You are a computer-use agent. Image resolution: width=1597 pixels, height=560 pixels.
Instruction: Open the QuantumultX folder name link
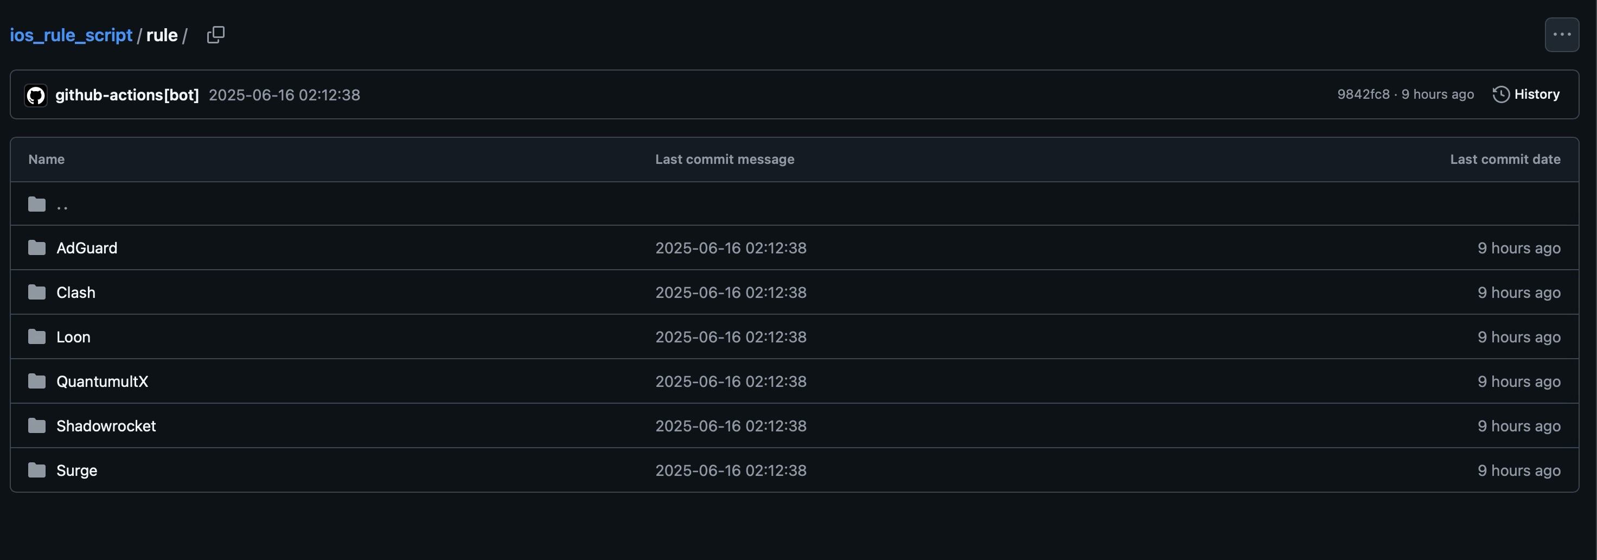click(x=103, y=381)
